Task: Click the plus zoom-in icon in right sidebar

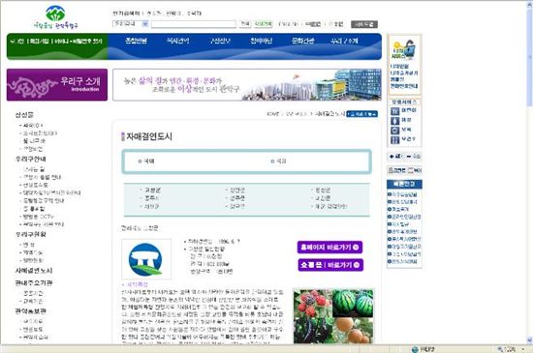Action: 392,157
